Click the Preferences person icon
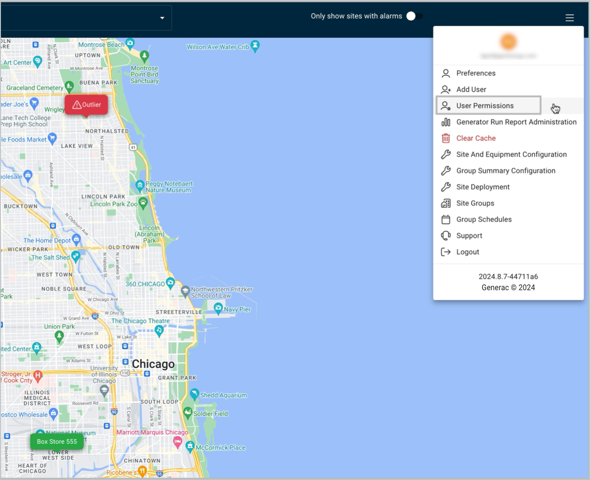591x480 pixels. [446, 73]
